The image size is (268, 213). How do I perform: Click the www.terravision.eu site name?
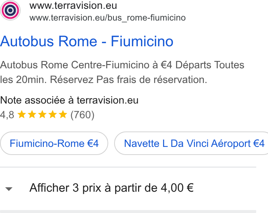pyautogui.click(x=73, y=6)
